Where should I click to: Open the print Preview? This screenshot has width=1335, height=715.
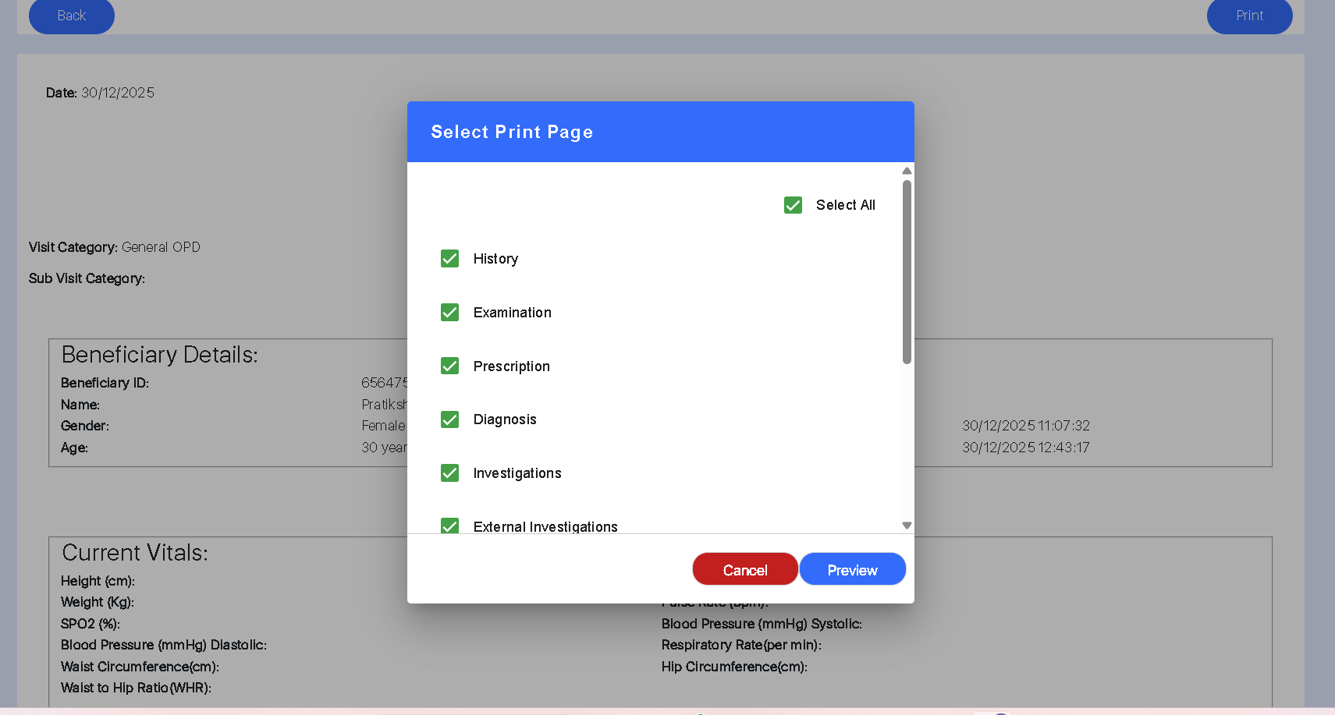pyautogui.click(x=852, y=570)
